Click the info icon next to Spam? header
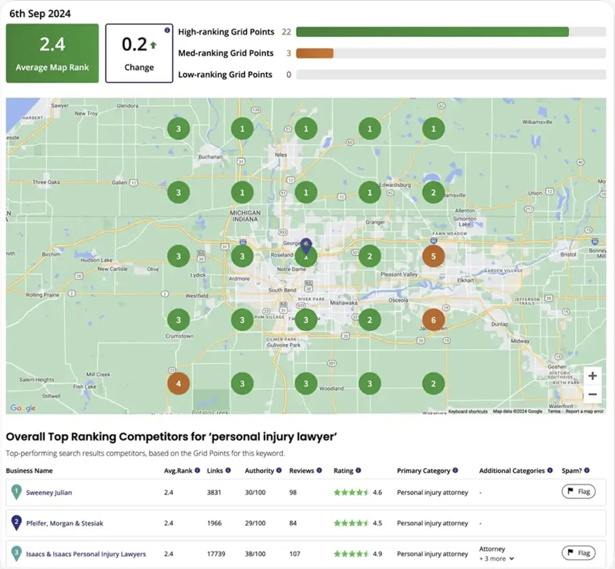615x569 pixels. [x=587, y=470]
